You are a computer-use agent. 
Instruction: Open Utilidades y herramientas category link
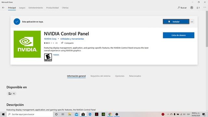pyautogui.click(x=72, y=39)
